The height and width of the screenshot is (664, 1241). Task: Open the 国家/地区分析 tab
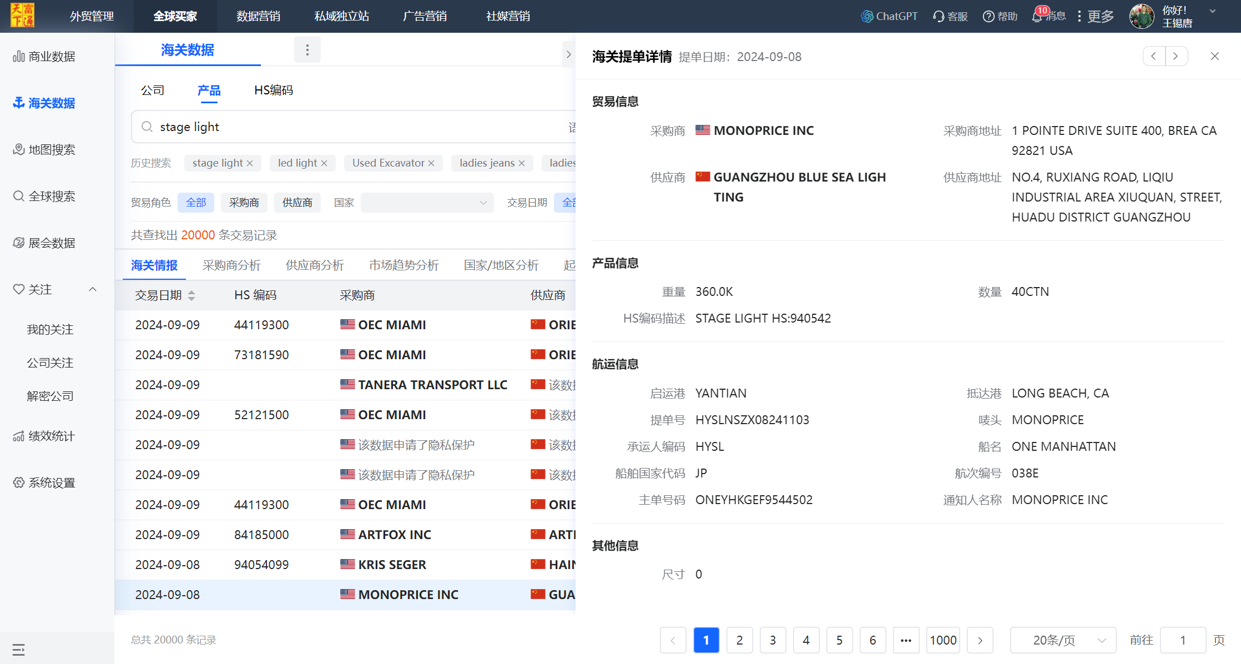(x=501, y=265)
